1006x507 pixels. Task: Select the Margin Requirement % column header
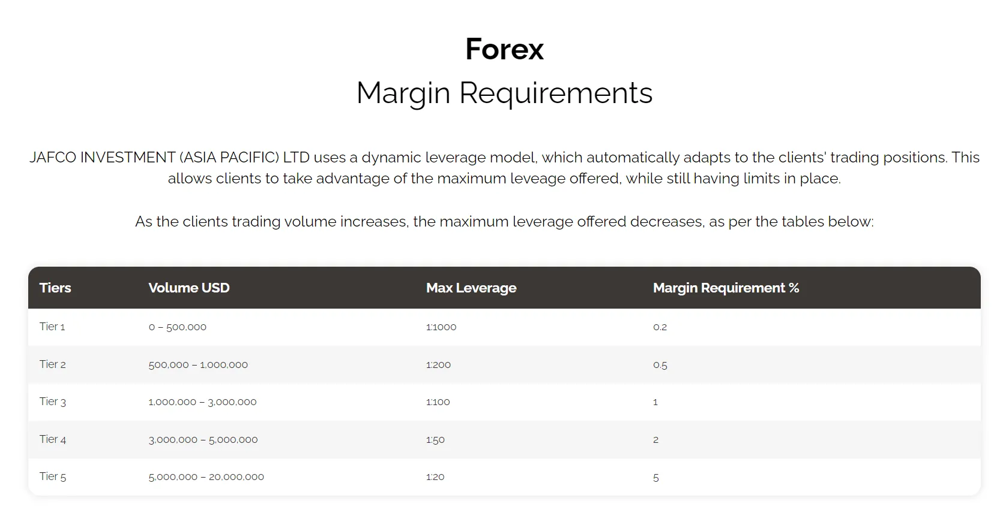[x=726, y=288]
